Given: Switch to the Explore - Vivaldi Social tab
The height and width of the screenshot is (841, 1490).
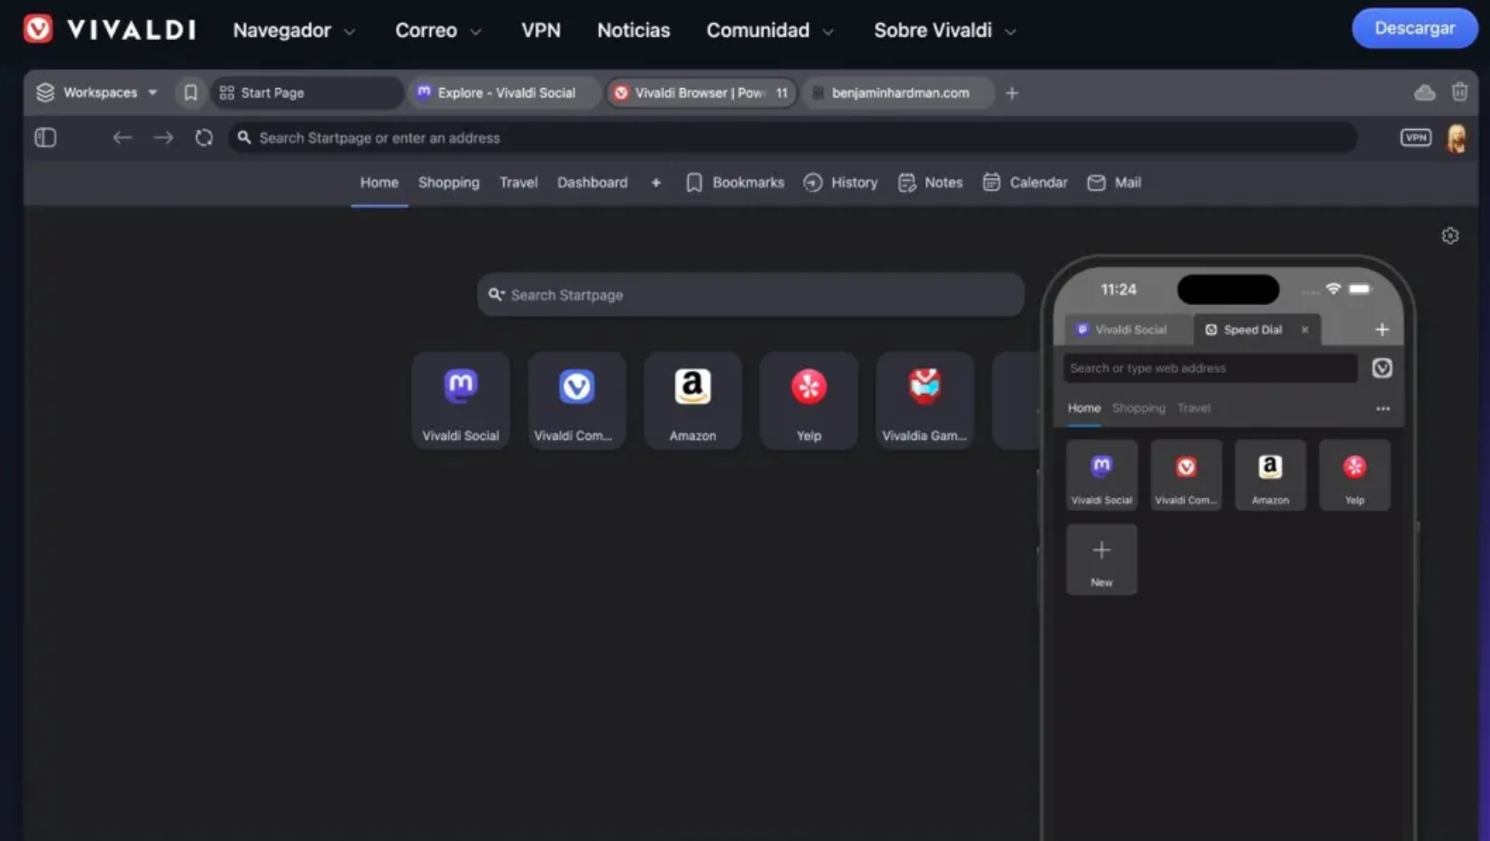Looking at the screenshot, I should (505, 93).
